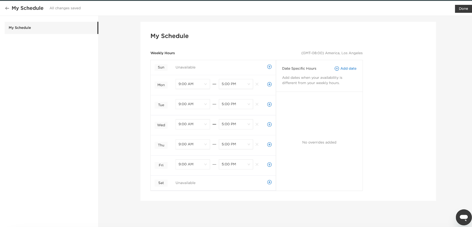This screenshot has height=227, width=472.
Task: Open Tuesday end time dropdown
Action: point(236,104)
